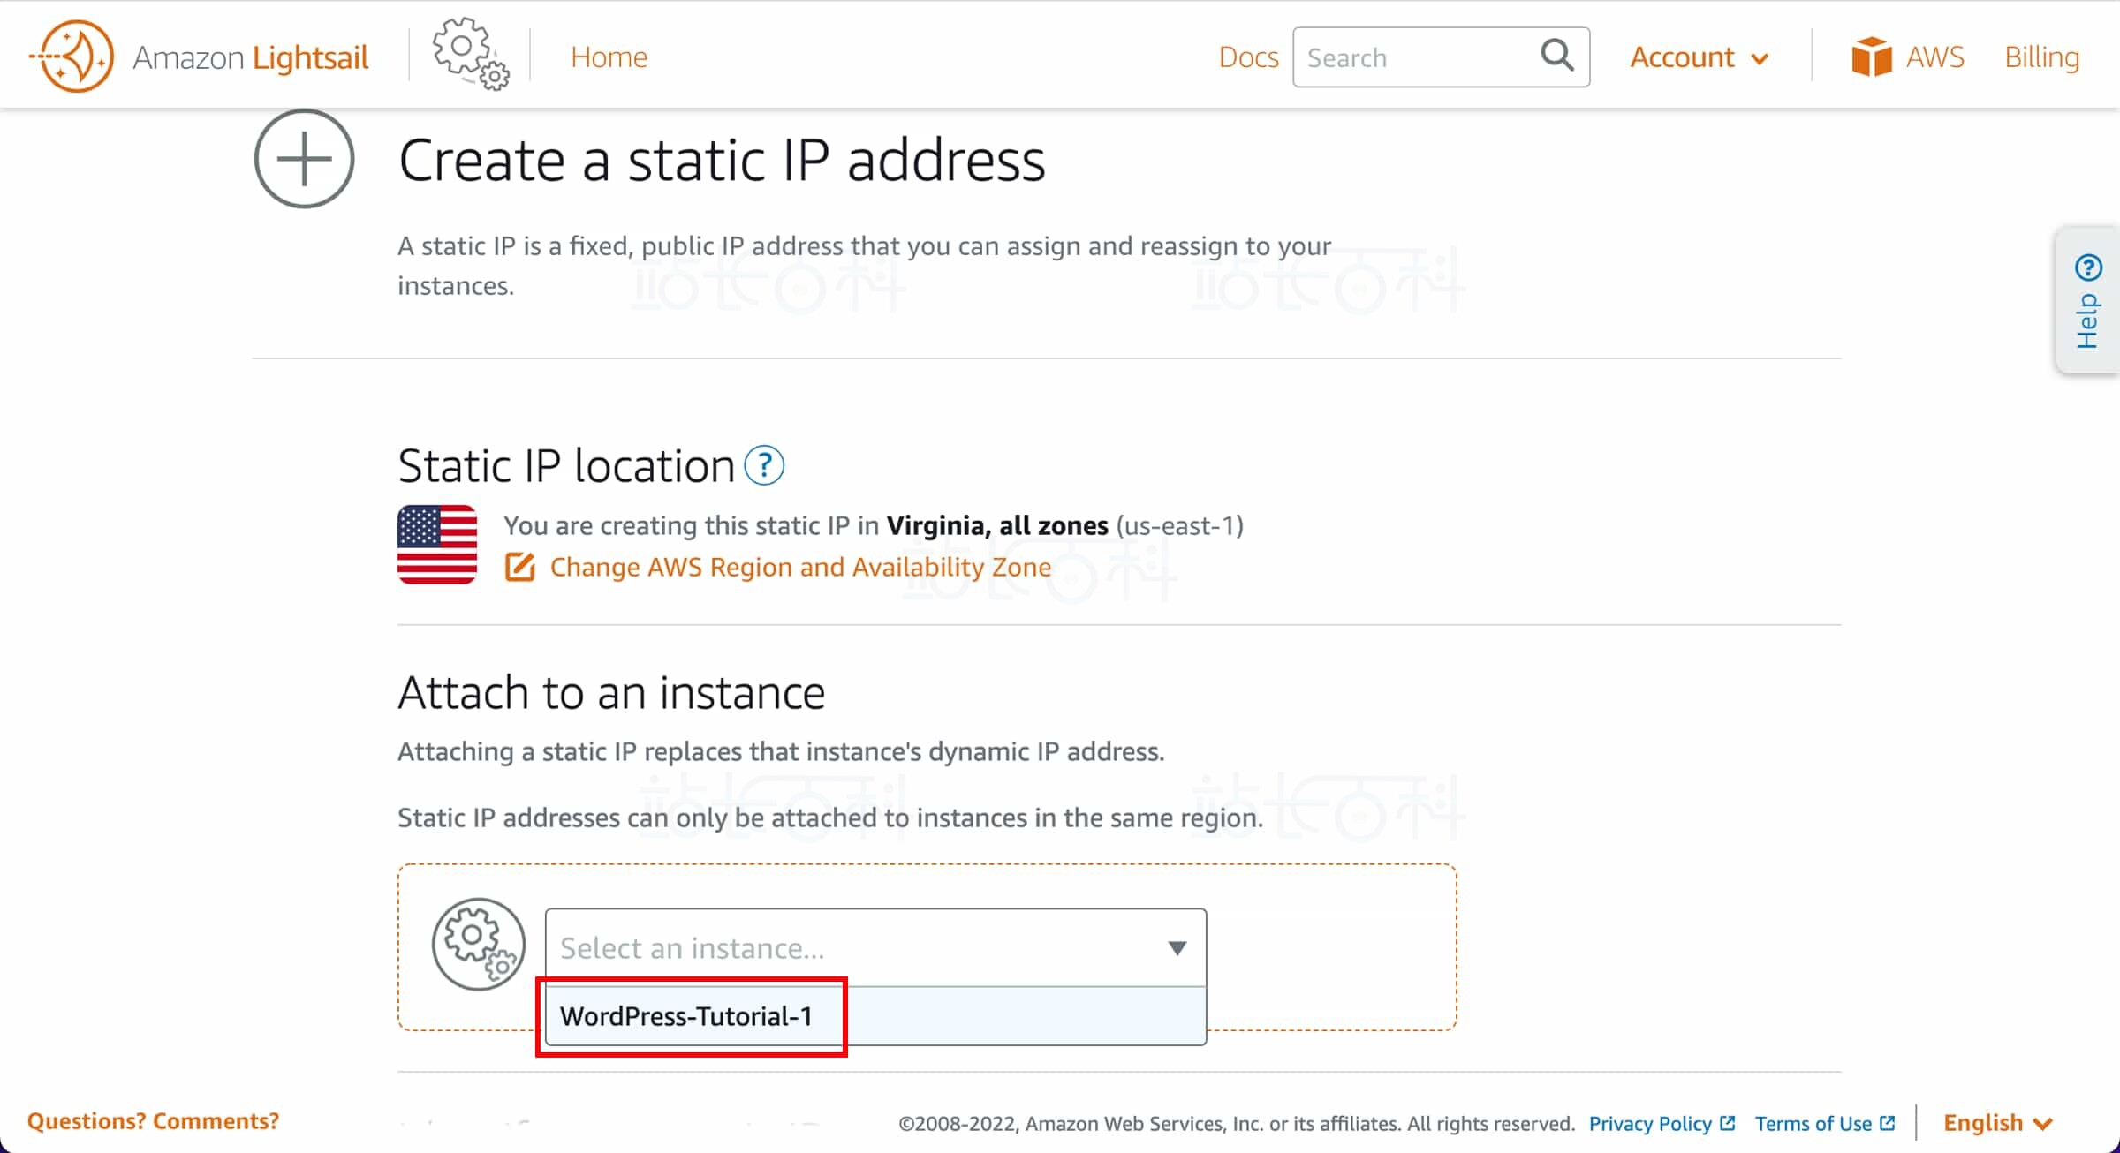Toggle the Select an instance dropdown arrow
Image resolution: width=2120 pixels, height=1153 pixels.
(1177, 947)
